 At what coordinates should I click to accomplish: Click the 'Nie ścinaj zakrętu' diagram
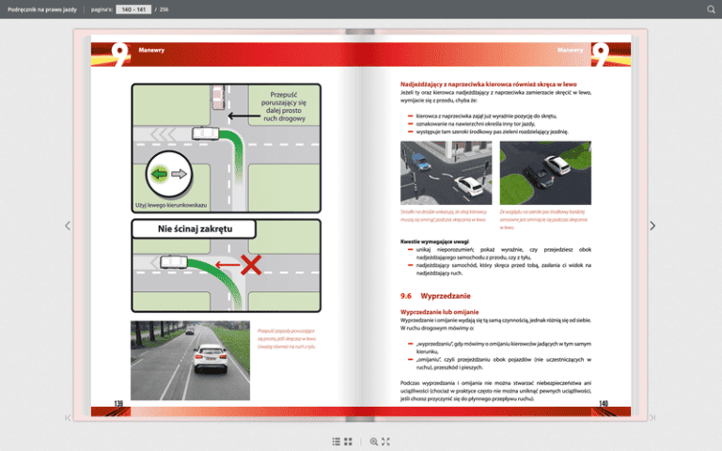point(226,266)
